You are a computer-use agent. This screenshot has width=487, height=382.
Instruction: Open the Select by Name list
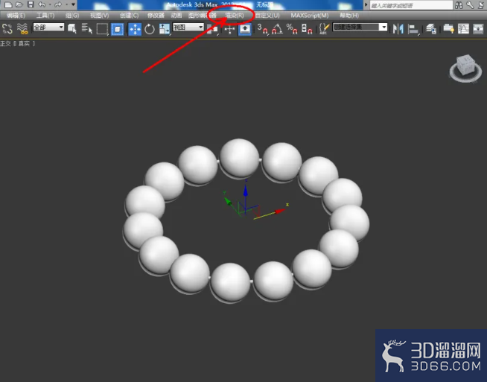[x=87, y=29]
